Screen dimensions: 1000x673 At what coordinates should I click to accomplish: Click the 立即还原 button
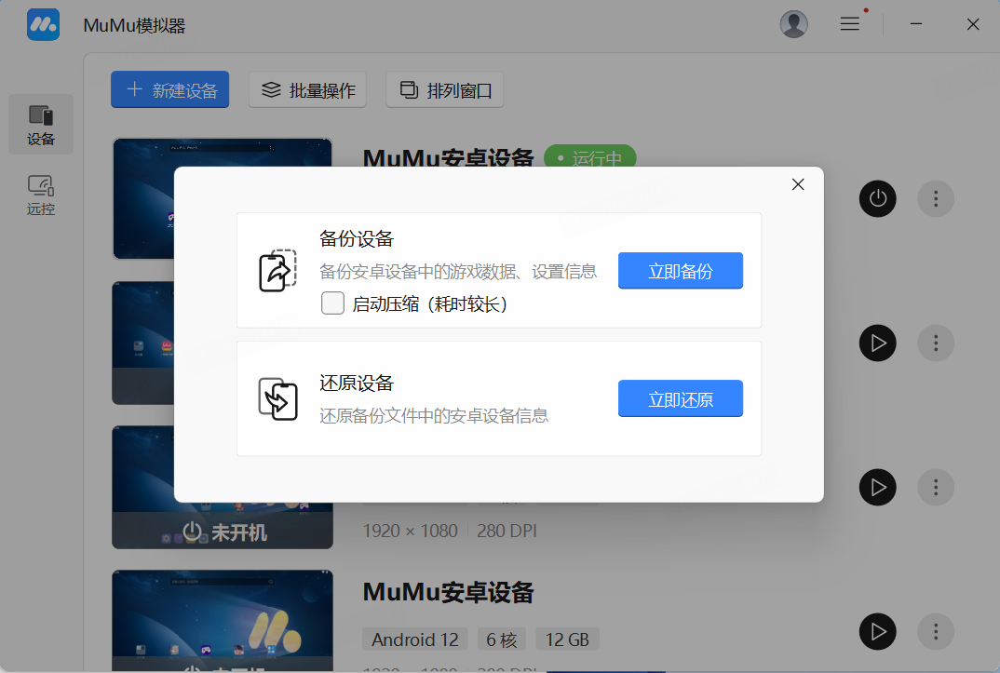coord(681,398)
